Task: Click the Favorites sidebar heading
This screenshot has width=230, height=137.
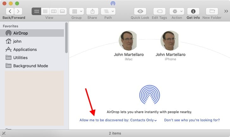Action: [x=10, y=26]
